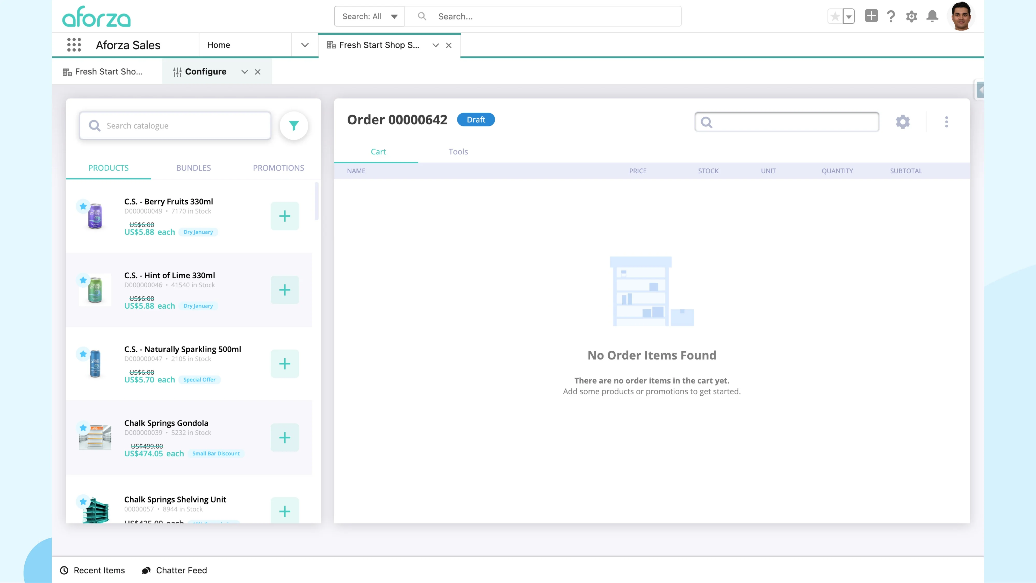Open order settings gear icon
The image size is (1036, 583).
coord(903,122)
